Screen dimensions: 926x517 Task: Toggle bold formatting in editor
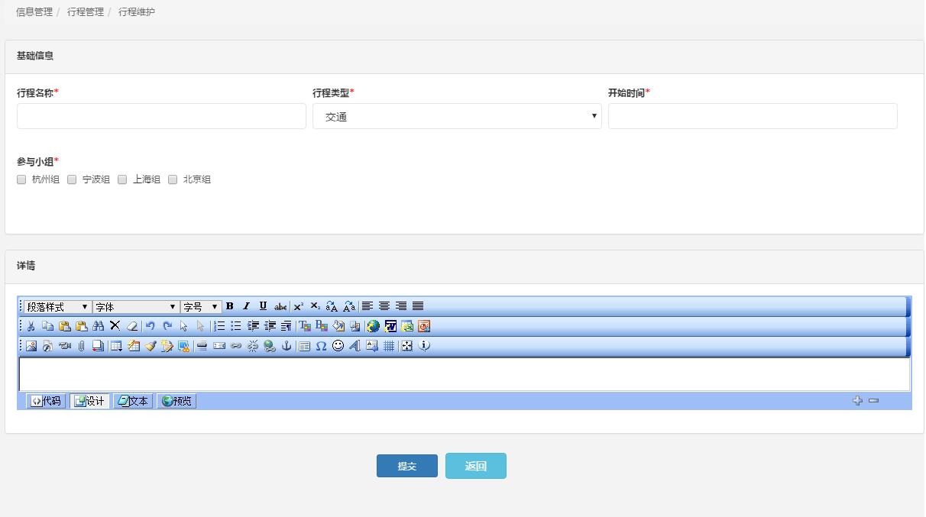point(229,306)
